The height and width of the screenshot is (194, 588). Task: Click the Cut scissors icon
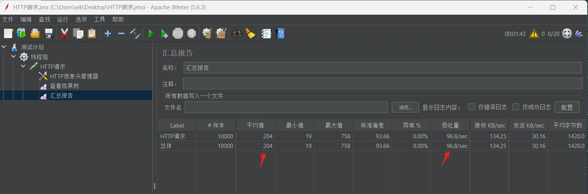point(64,34)
